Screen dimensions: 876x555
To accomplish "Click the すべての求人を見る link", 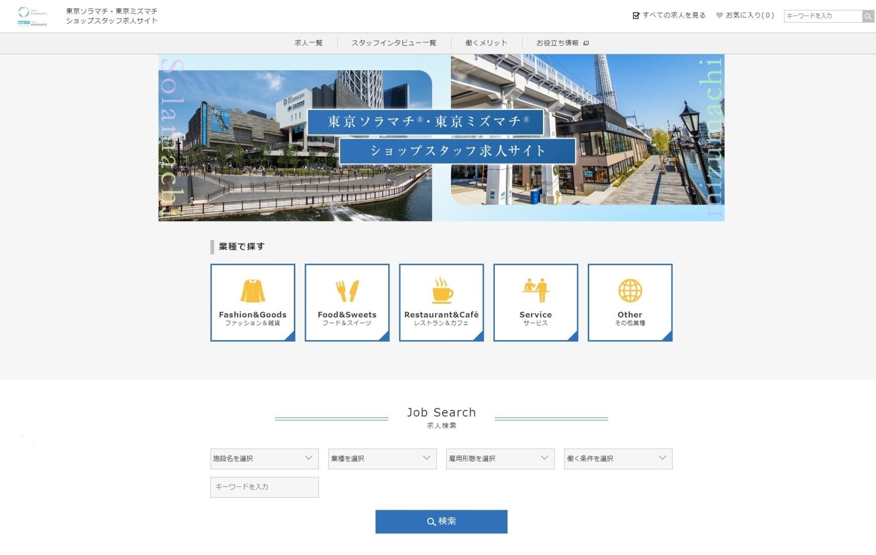I will click(674, 16).
